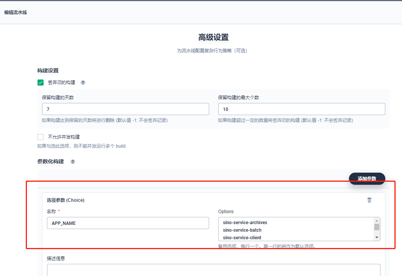Select sino-service-batch option line
The height and width of the screenshot is (276, 402).
pos(242,230)
